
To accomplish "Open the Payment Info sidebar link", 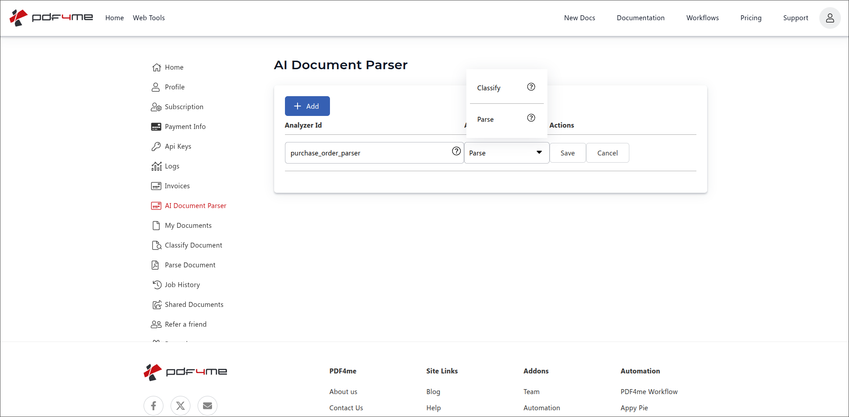I will (185, 127).
